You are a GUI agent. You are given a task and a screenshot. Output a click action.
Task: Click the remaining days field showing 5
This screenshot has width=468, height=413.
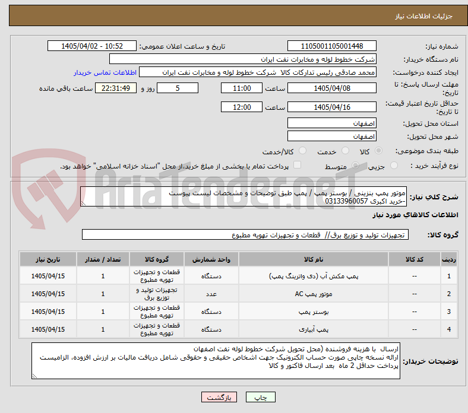(178, 88)
